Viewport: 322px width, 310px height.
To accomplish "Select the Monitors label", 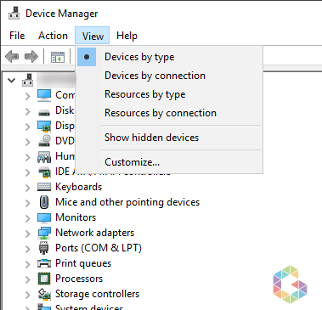I will click(x=76, y=217).
